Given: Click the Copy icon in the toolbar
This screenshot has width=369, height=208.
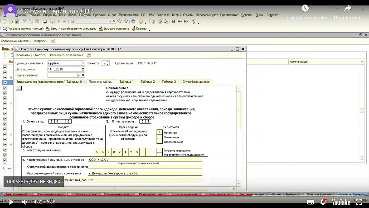Looking at the screenshot, I should (x=31, y=21).
